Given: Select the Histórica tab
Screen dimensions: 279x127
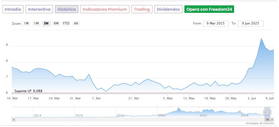Looking at the screenshot, I should (x=67, y=9).
